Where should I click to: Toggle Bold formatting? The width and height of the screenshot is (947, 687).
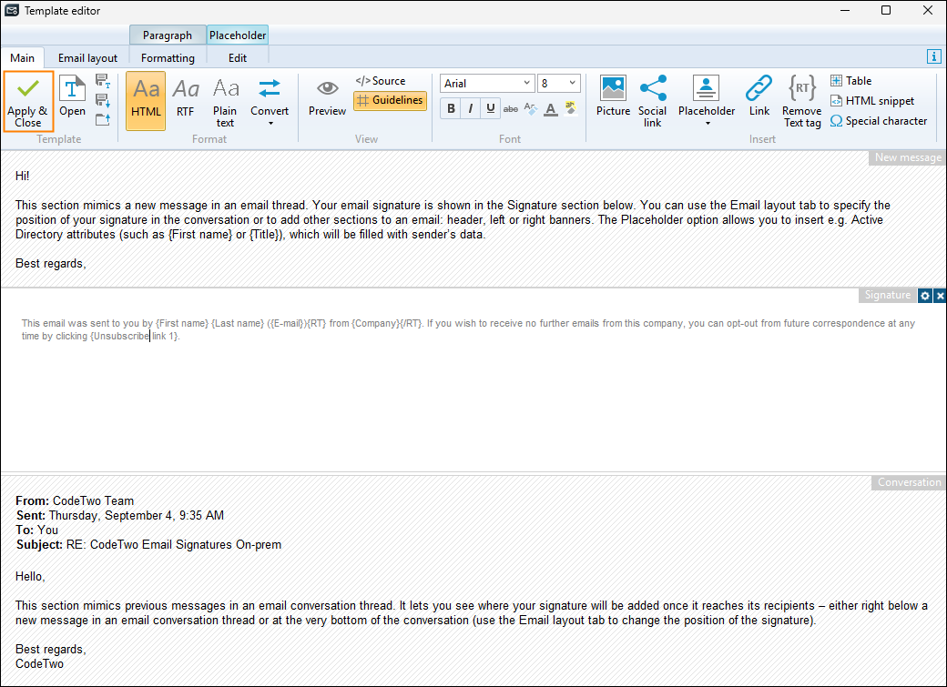[451, 109]
